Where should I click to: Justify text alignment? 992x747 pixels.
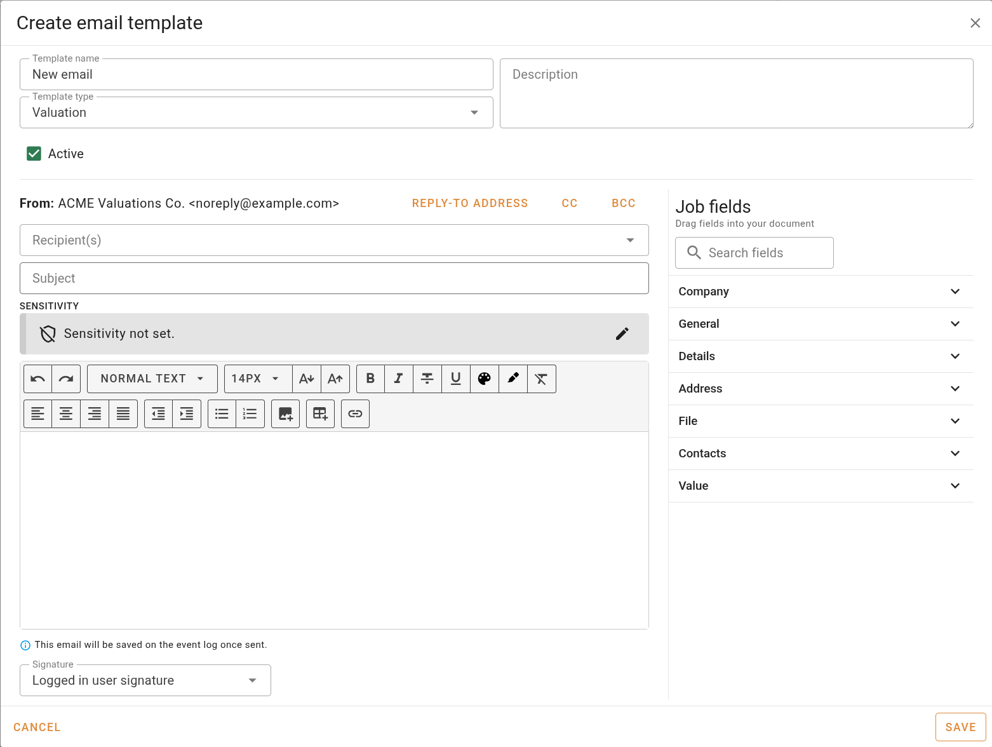click(123, 414)
